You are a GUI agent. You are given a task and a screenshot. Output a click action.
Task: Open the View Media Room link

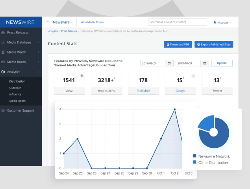tap(92, 22)
